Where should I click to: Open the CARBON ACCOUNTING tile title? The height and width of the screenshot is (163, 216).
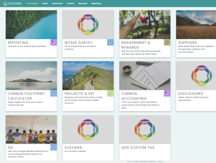134,96
